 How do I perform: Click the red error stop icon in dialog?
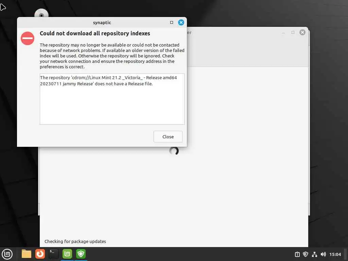(x=28, y=38)
